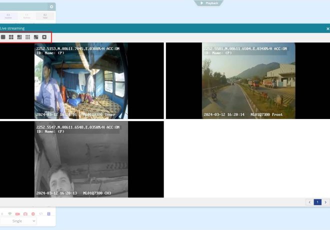The image size is (330, 230).
Task: Open settings via the gear icon
Action: (51, 6)
